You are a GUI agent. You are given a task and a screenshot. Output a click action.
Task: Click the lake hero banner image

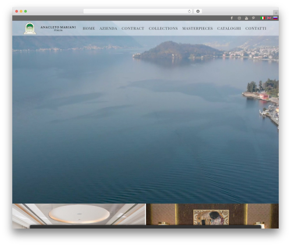tap(145, 119)
